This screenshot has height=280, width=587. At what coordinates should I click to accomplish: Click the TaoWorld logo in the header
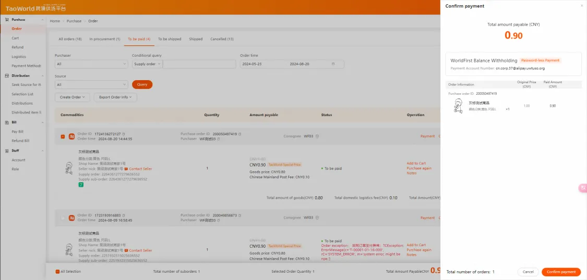tap(35, 8)
